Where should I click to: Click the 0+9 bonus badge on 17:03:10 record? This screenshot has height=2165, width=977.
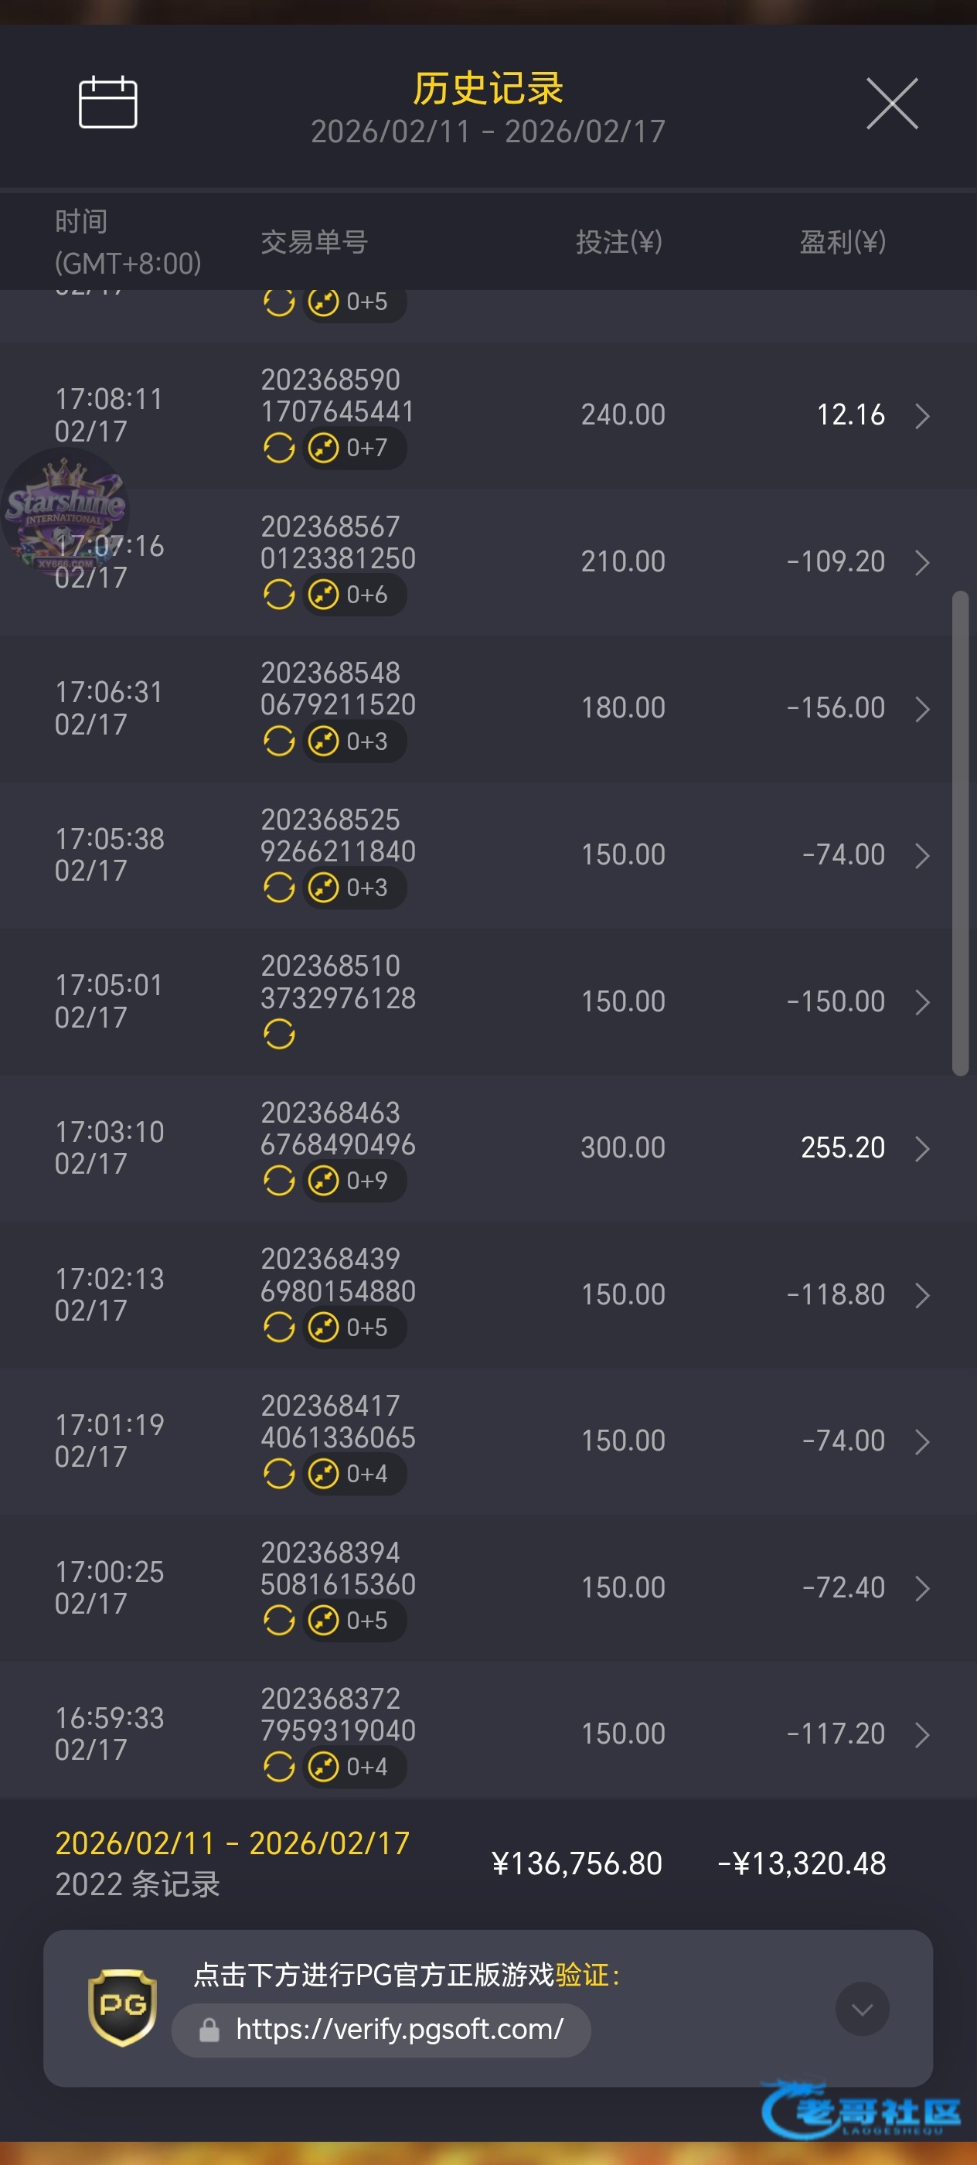(x=355, y=1181)
